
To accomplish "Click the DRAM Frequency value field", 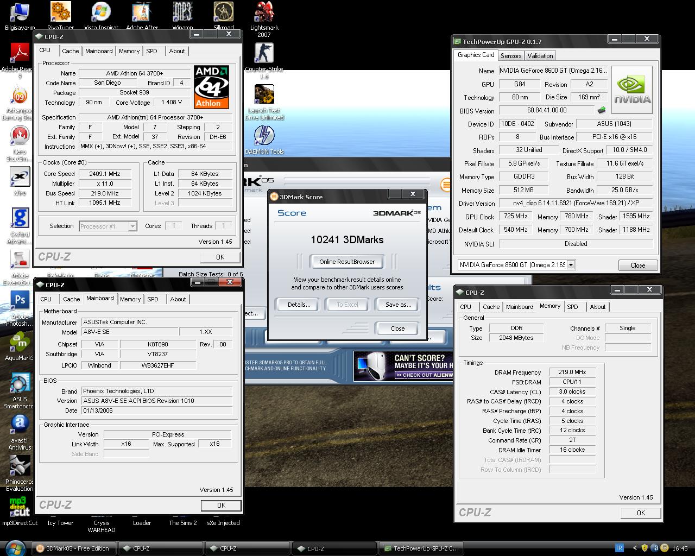I will (x=572, y=372).
